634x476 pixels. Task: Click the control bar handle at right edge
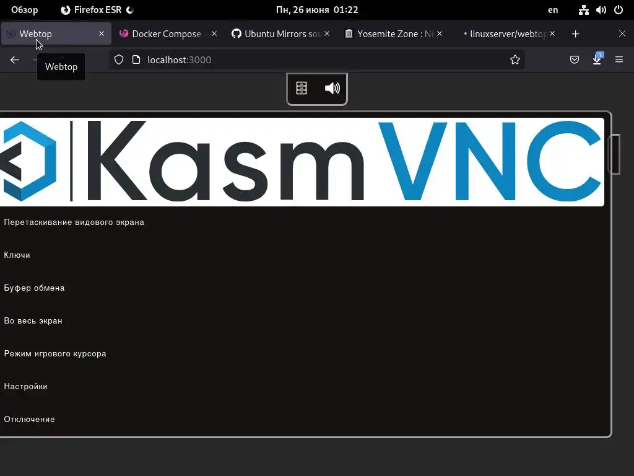(x=615, y=154)
